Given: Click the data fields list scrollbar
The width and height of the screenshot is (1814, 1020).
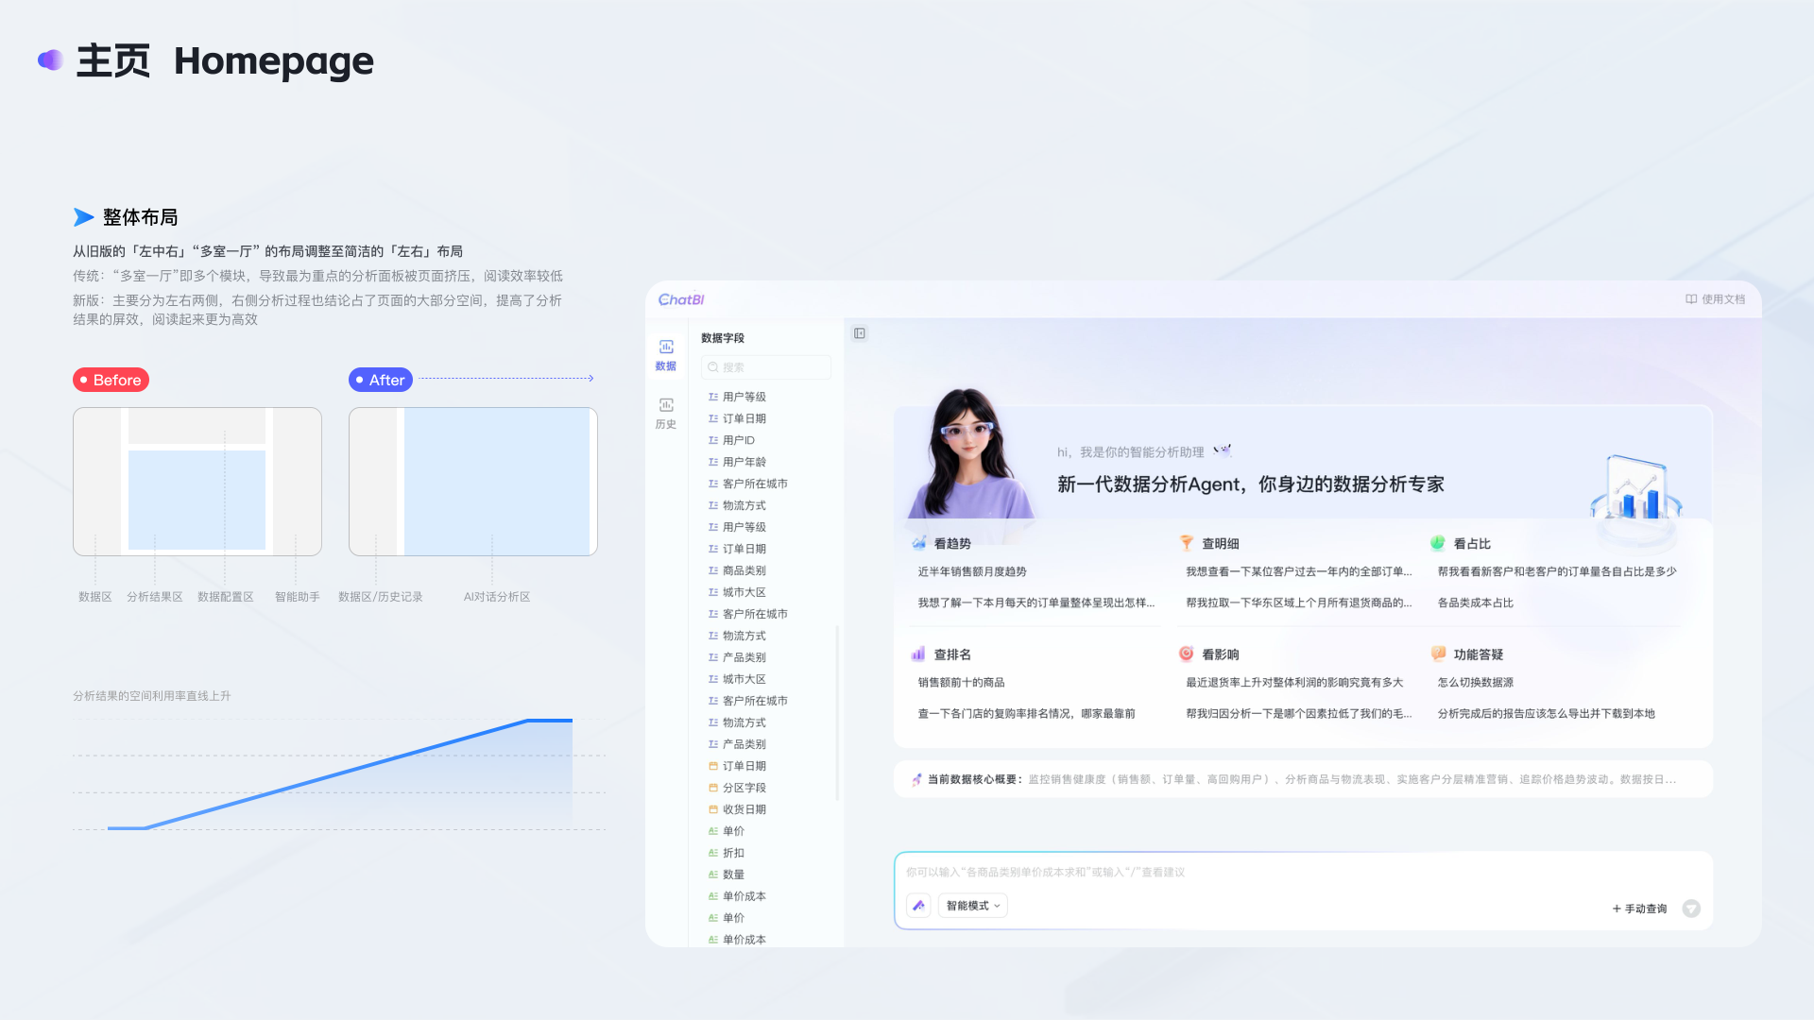Looking at the screenshot, I should tap(837, 713).
